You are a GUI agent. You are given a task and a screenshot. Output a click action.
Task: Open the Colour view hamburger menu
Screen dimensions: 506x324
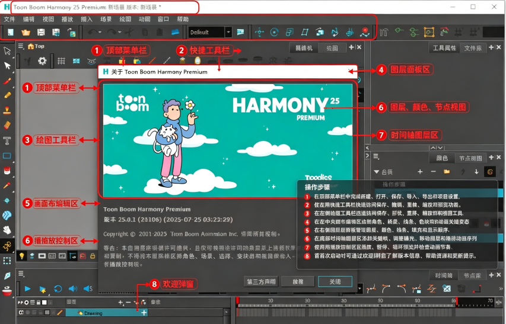coord(376,156)
